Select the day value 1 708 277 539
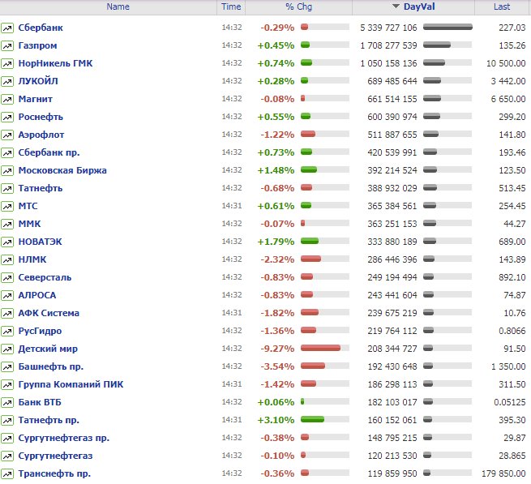Image resolution: width=531 pixels, height=484 pixels. 389,45
